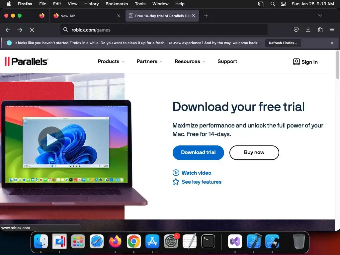
Task: Open the Firefox View pinned icon
Action: coord(42,16)
